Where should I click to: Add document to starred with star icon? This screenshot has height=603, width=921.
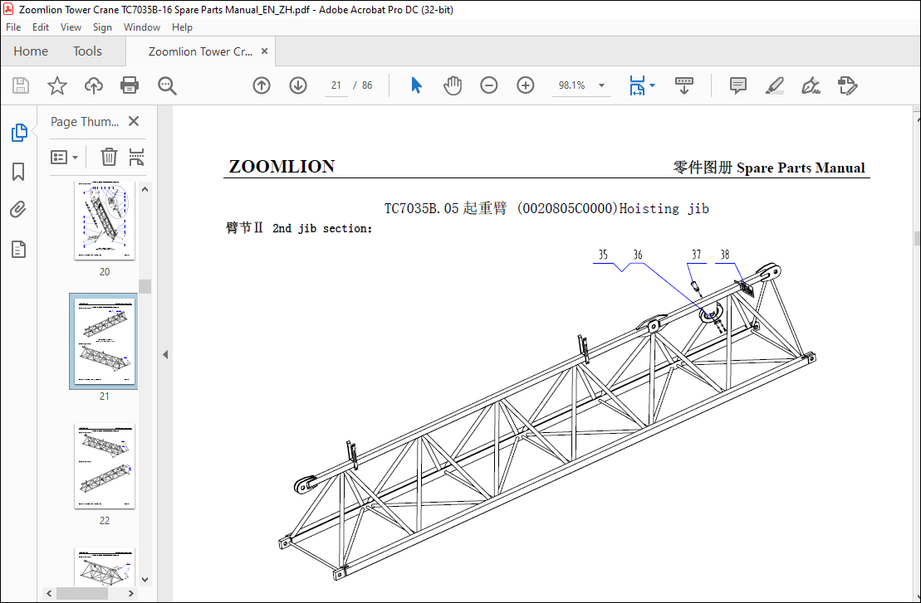[x=57, y=85]
